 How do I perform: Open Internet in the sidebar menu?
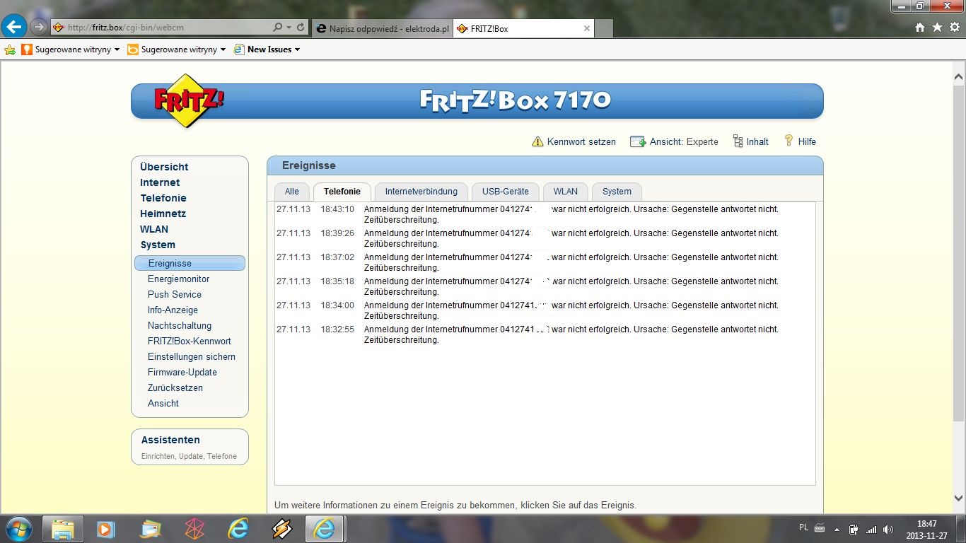(x=160, y=182)
